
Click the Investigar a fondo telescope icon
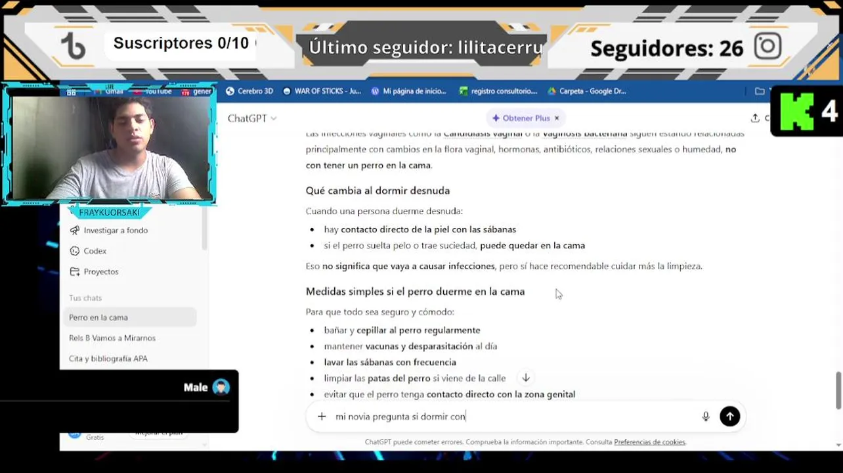tap(74, 231)
